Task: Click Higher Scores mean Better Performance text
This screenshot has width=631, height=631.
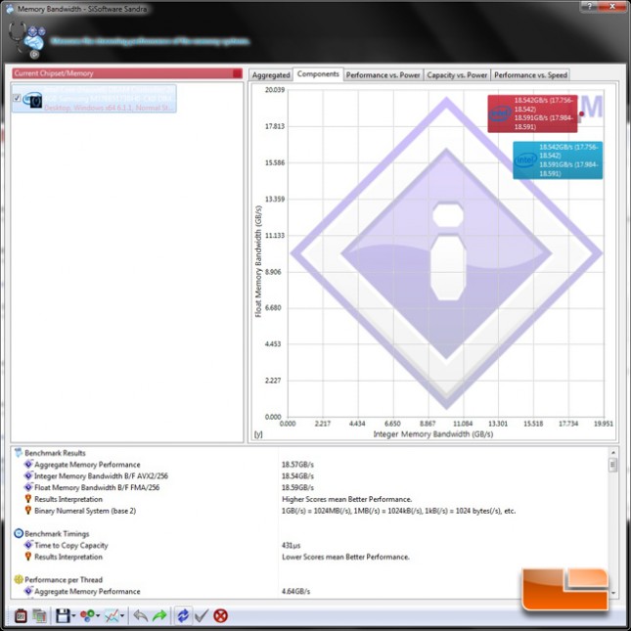Action: [x=347, y=499]
